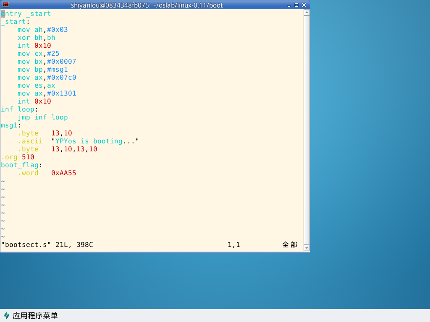430x322 pixels.
Task: Click the 1,1 cursor position indicator
Action: tap(234, 244)
